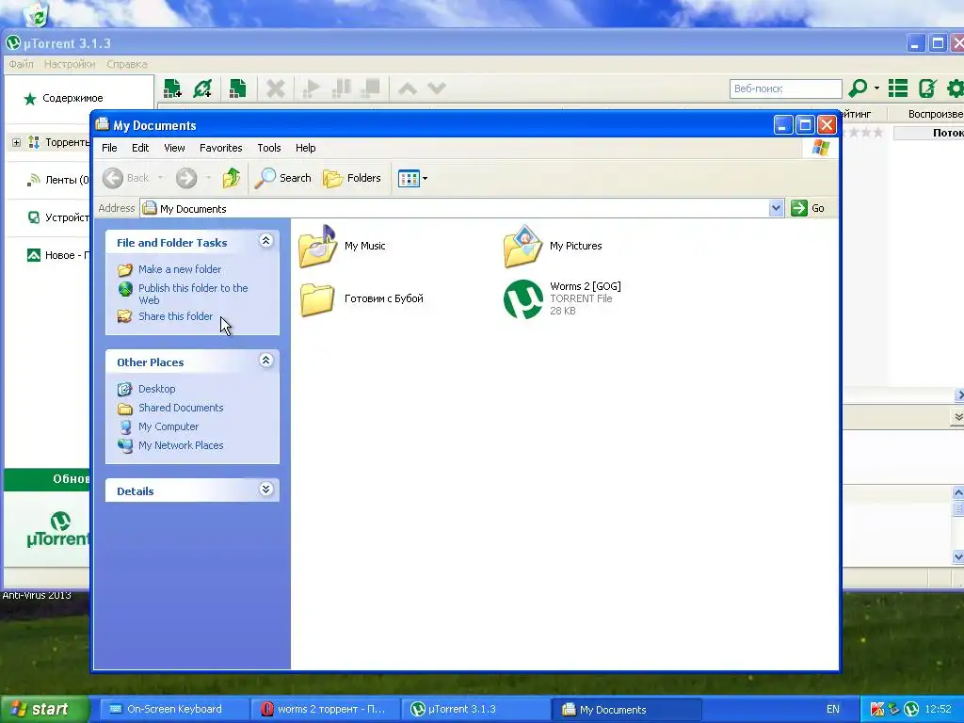Go to Desktop in Other Places
This screenshot has height=723, width=964.
click(x=157, y=389)
